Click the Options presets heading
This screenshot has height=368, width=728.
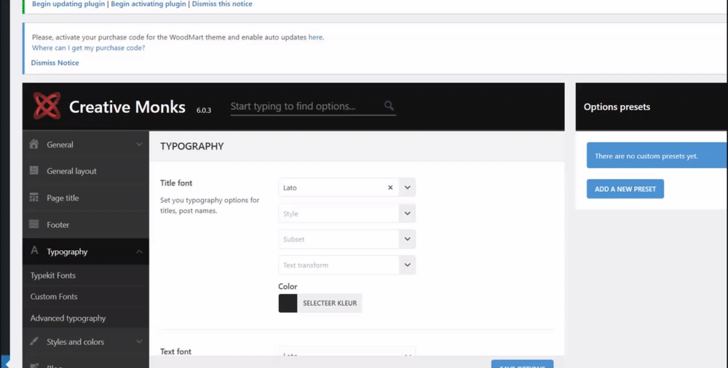coord(617,107)
